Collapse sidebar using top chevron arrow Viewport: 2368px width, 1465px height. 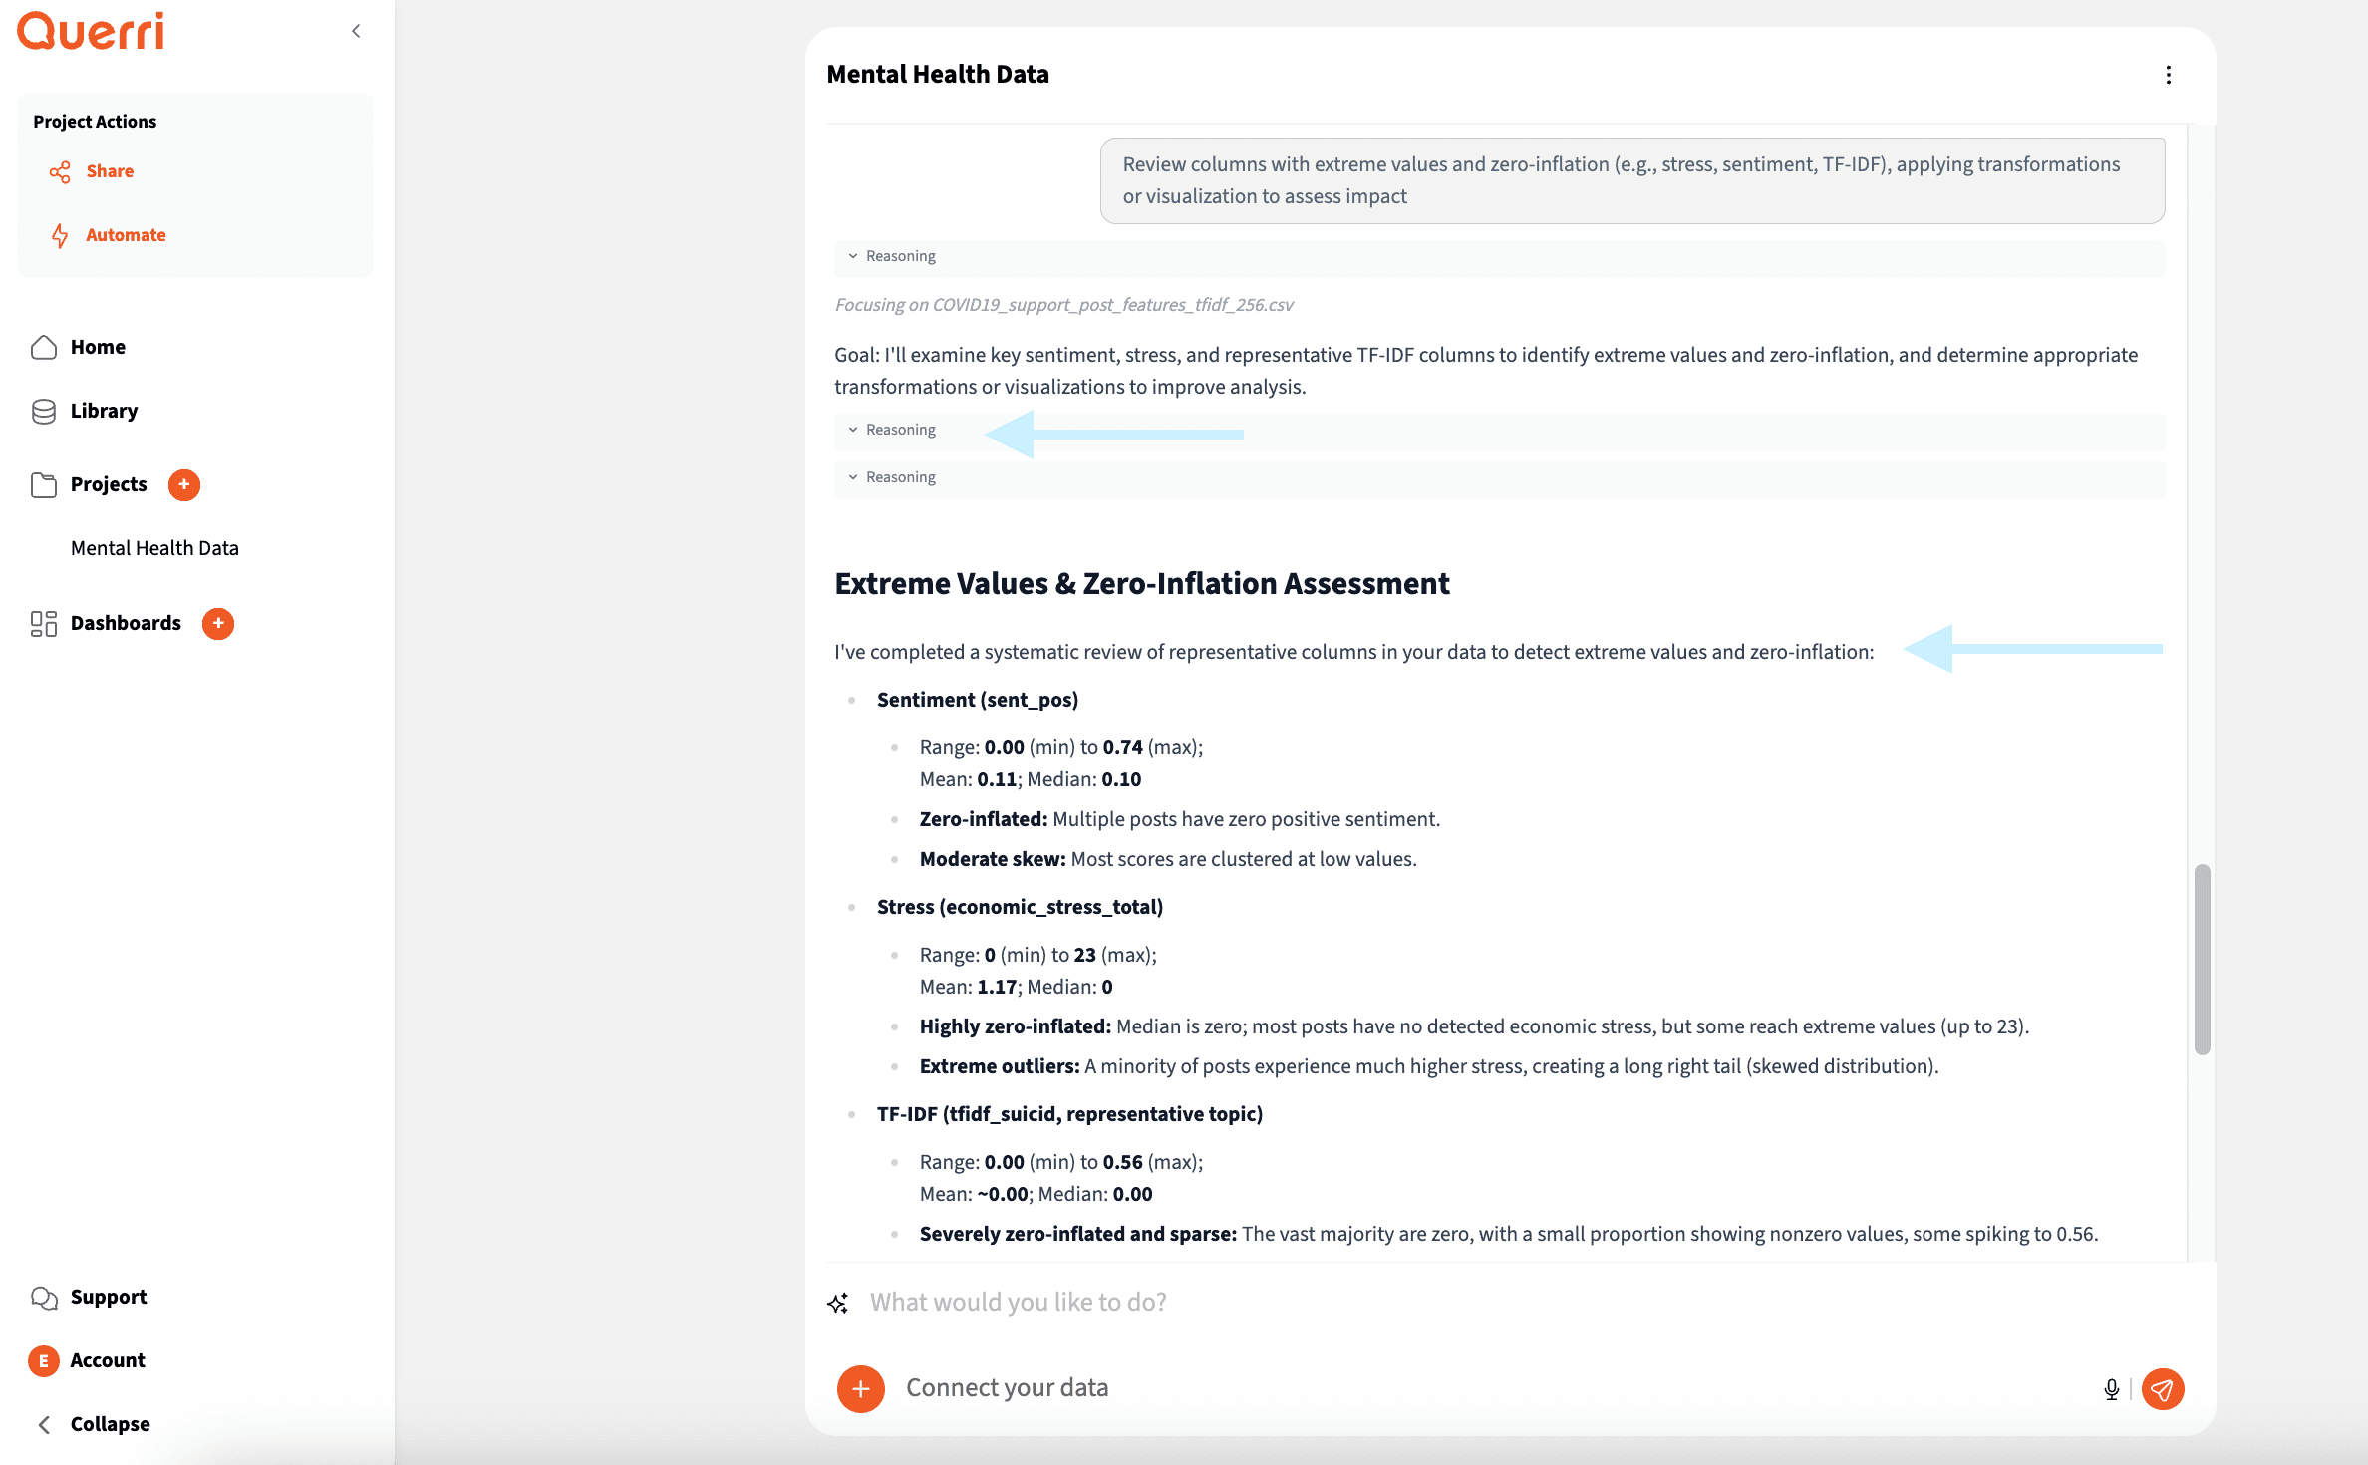[x=356, y=31]
